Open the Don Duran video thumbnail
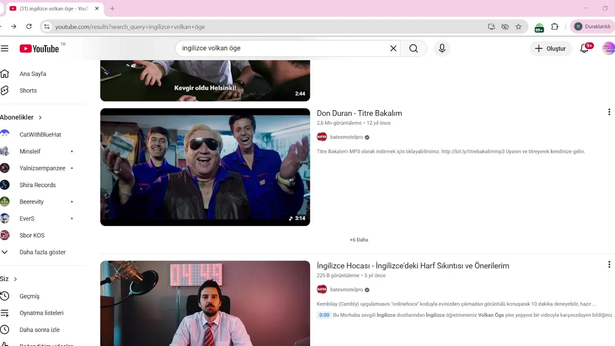 tap(205, 167)
